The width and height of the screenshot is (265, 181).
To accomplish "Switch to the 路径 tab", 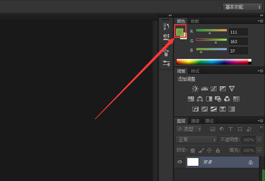I will pyautogui.click(x=210, y=121).
